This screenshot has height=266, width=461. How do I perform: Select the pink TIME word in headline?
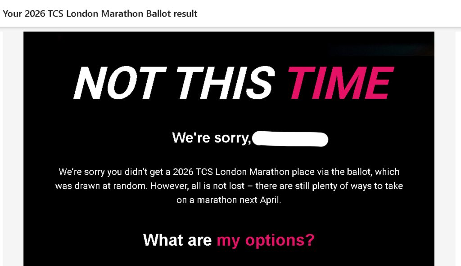click(x=340, y=83)
